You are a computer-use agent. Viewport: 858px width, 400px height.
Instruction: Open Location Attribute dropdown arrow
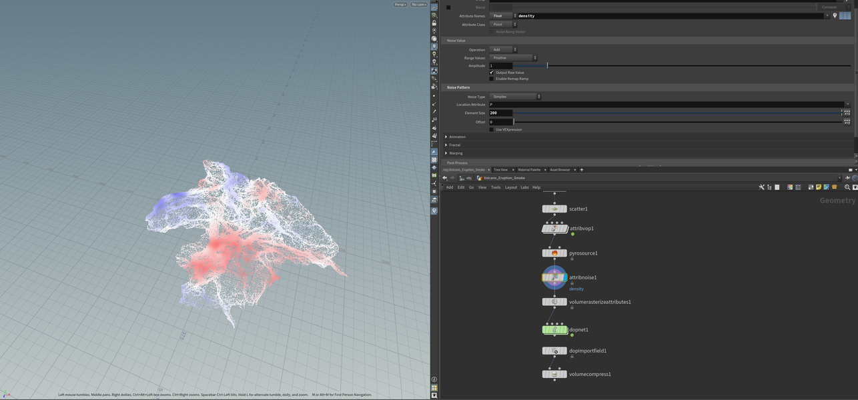click(847, 105)
